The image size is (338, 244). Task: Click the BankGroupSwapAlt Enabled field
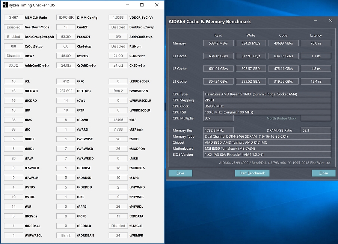click(x=14, y=37)
